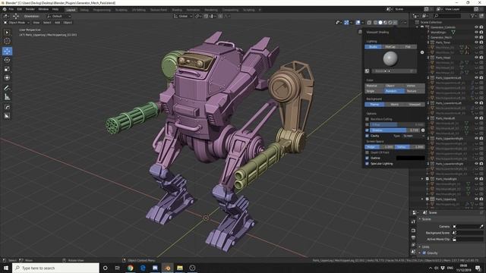This screenshot has height=273, width=486.
Task: Switch to the Texture Paint workspace tab
Action: 159,10
